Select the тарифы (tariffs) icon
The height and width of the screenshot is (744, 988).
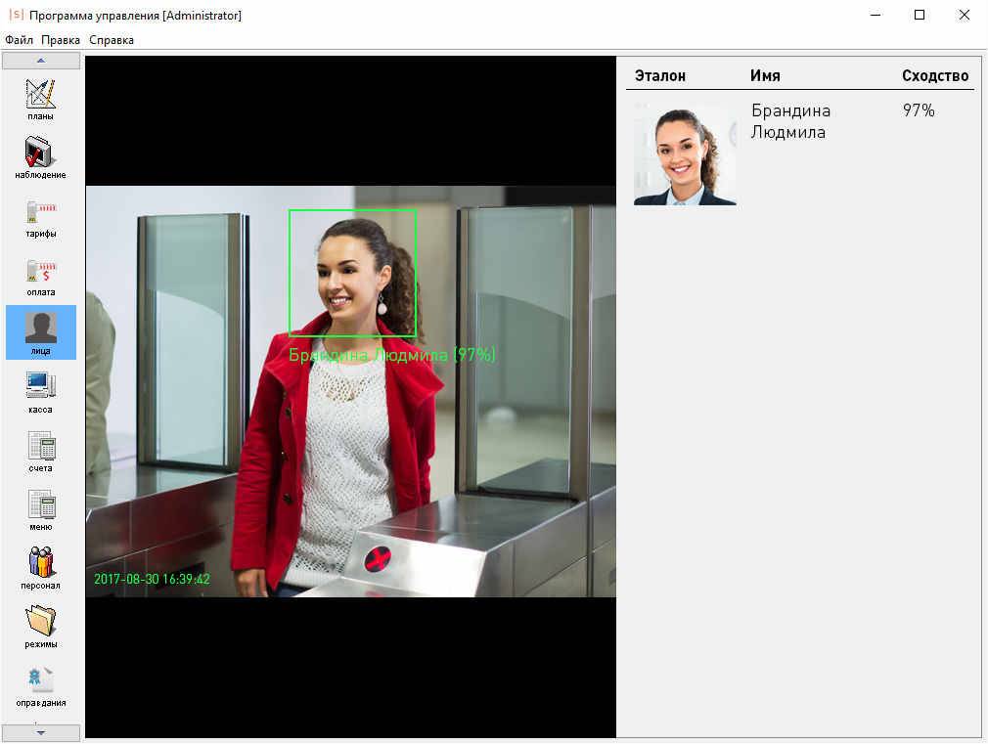pyautogui.click(x=40, y=215)
